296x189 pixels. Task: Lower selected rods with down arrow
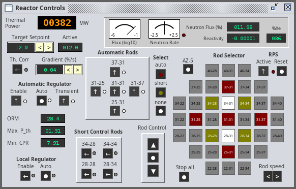coord(153,171)
